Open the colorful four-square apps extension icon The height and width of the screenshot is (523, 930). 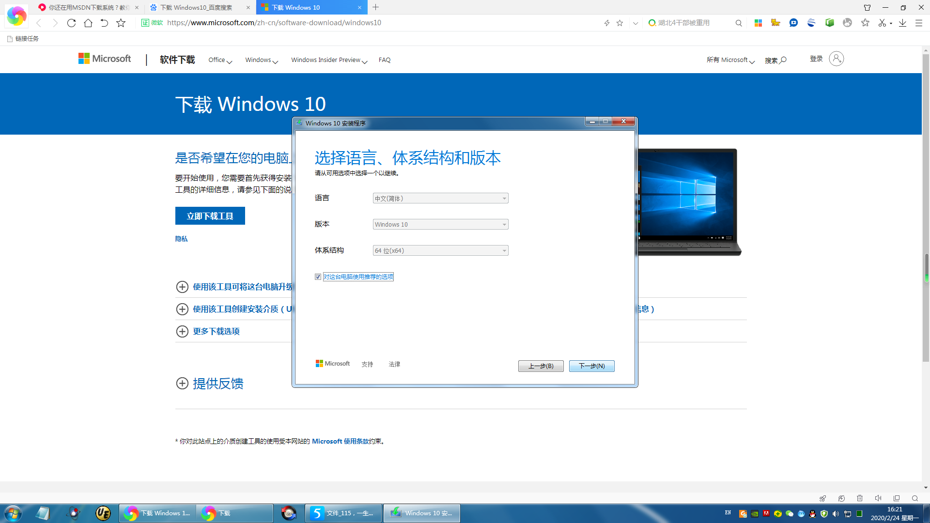pyautogui.click(x=758, y=23)
